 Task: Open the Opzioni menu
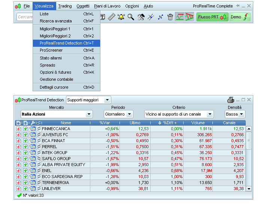pos(132,6)
